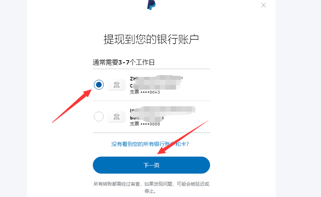Click the gray page background left of the dialog
Viewport: 321px width, 197px height.
(x=13, y=98)
